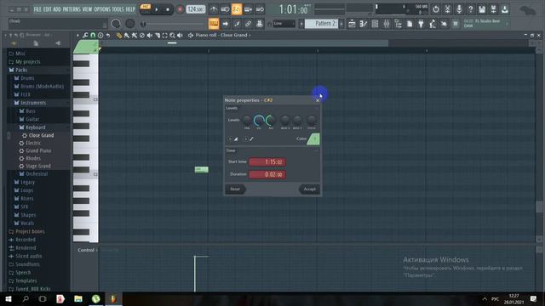Click the save project floppy icon
The image size is (545, 306).
[482, 9]
